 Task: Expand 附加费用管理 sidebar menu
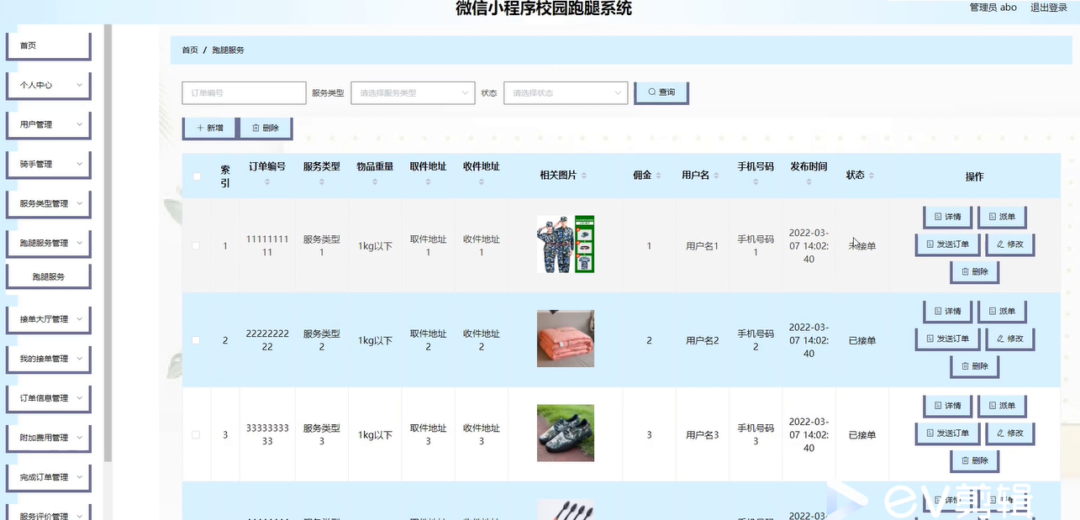[x=48, y=438]
